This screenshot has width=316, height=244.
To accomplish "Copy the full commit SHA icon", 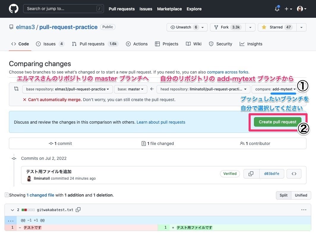I will pyautogui.click(x=251, y=174).
